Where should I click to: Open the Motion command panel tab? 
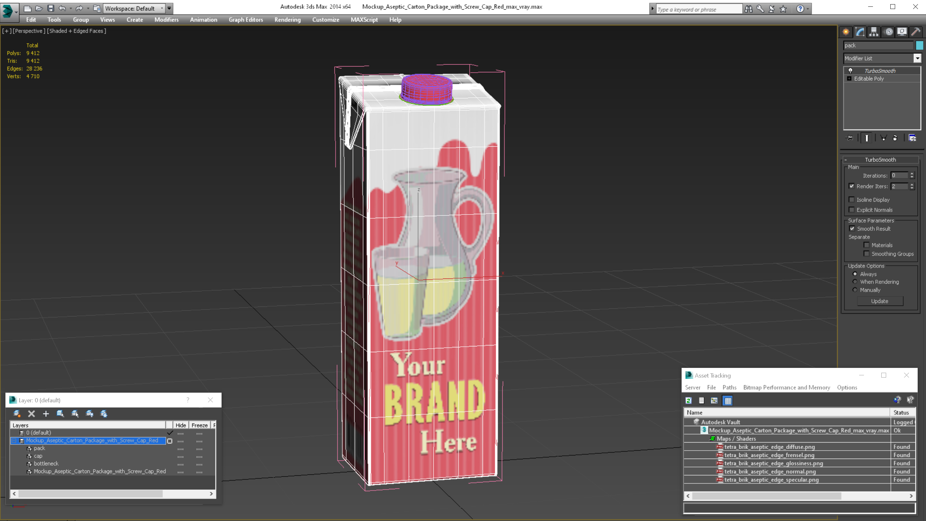(x=888, y=32)
